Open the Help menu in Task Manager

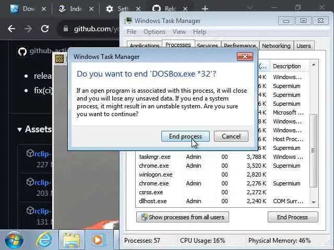[199, 32]
